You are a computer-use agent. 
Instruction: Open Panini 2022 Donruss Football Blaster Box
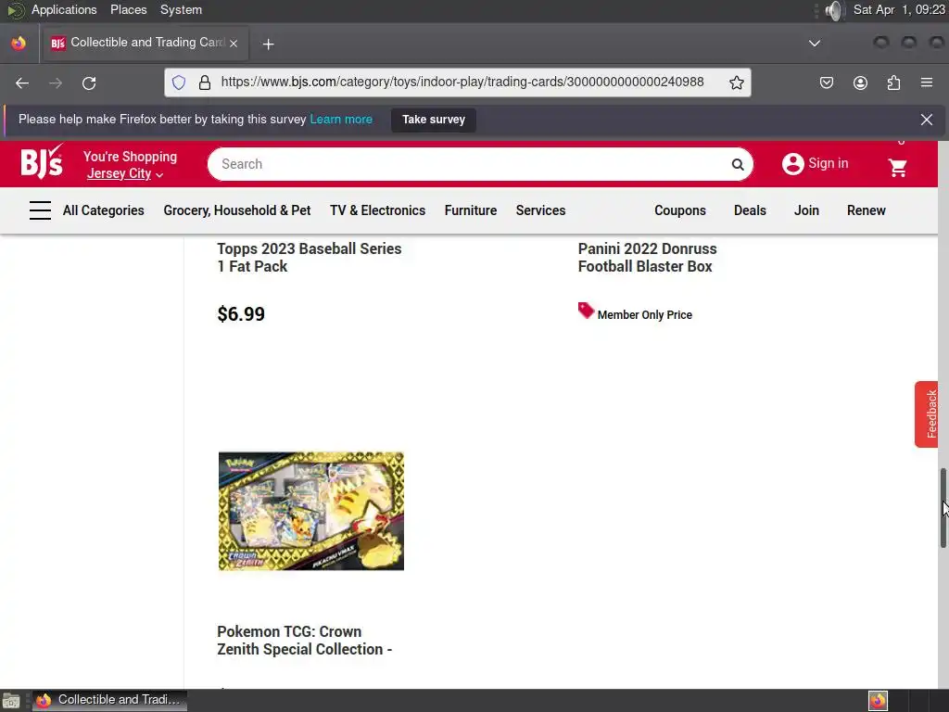pos(647,258)
